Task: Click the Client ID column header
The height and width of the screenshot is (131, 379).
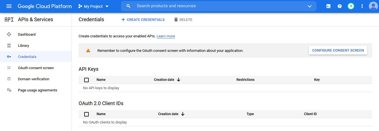Action: point(310,114)
